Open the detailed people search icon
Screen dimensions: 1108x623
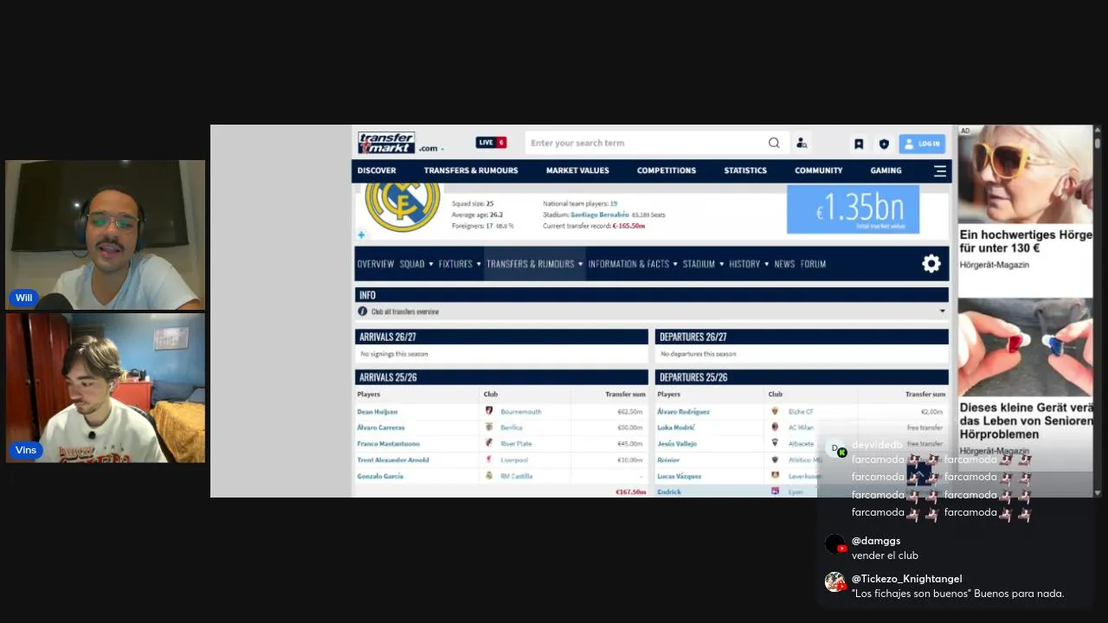coord(802,143)
